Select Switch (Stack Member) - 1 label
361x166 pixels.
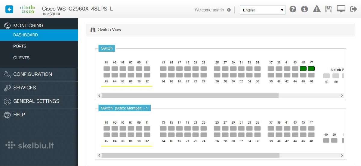tap(125, 108)
